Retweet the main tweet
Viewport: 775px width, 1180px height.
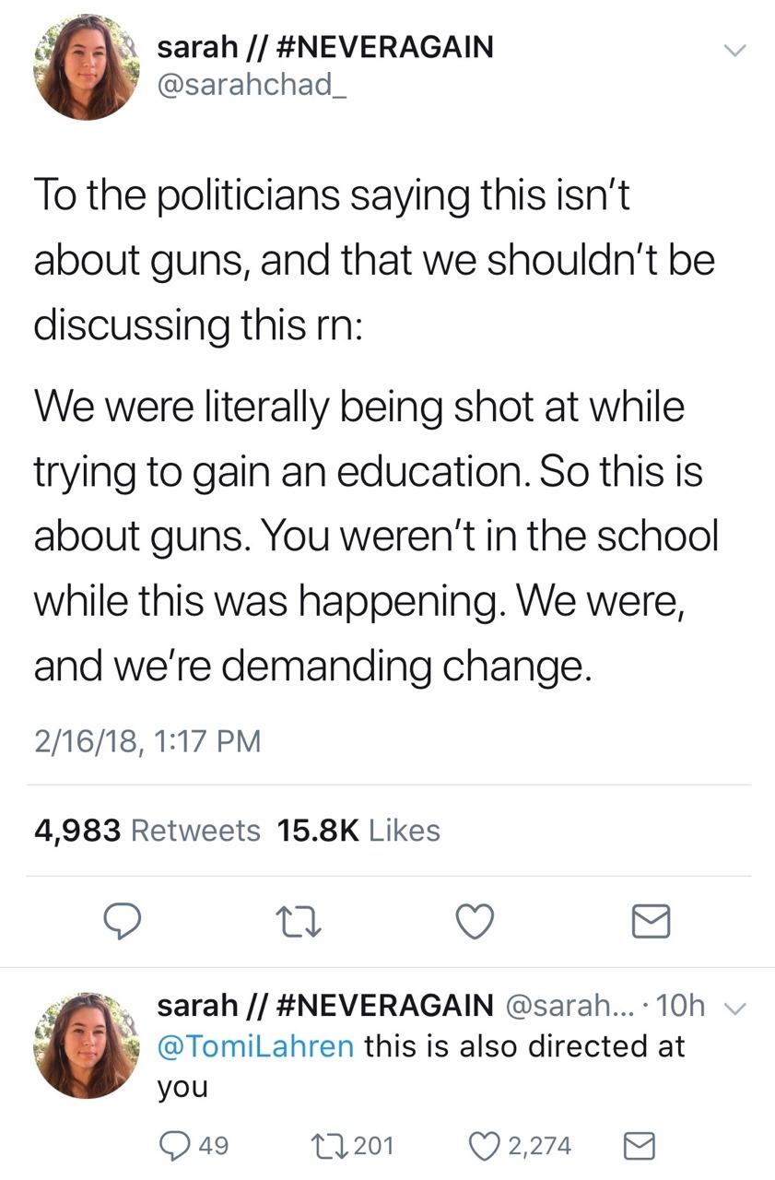[297, 921]
